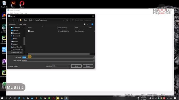Click the Search Hablu Programmer box

click(82, 20)
